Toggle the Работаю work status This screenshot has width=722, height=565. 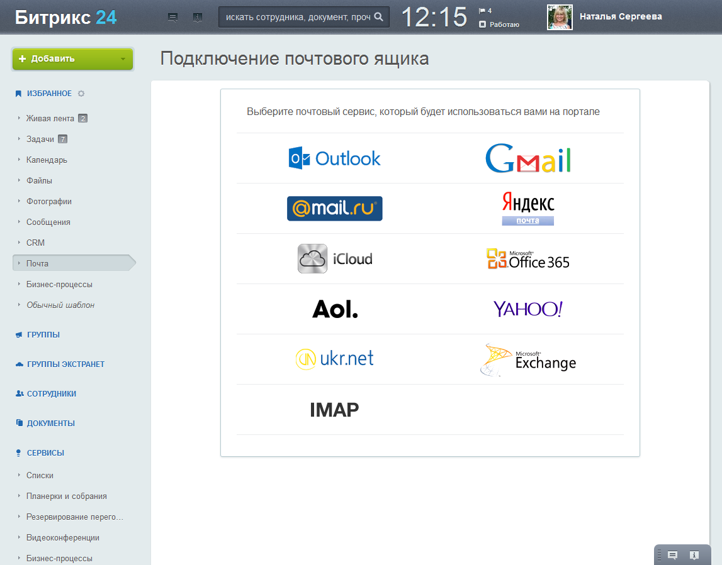[x=499, y=25]
